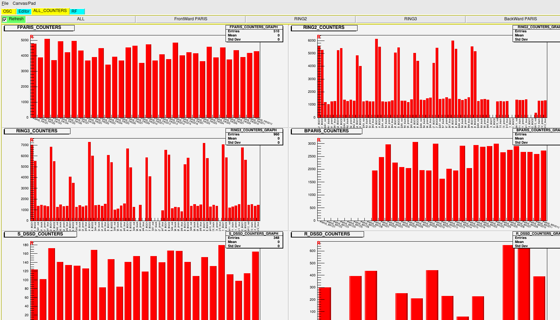The image size is (560, 320).
Task: Open the File menu
Action: click(x=5, y=3)
